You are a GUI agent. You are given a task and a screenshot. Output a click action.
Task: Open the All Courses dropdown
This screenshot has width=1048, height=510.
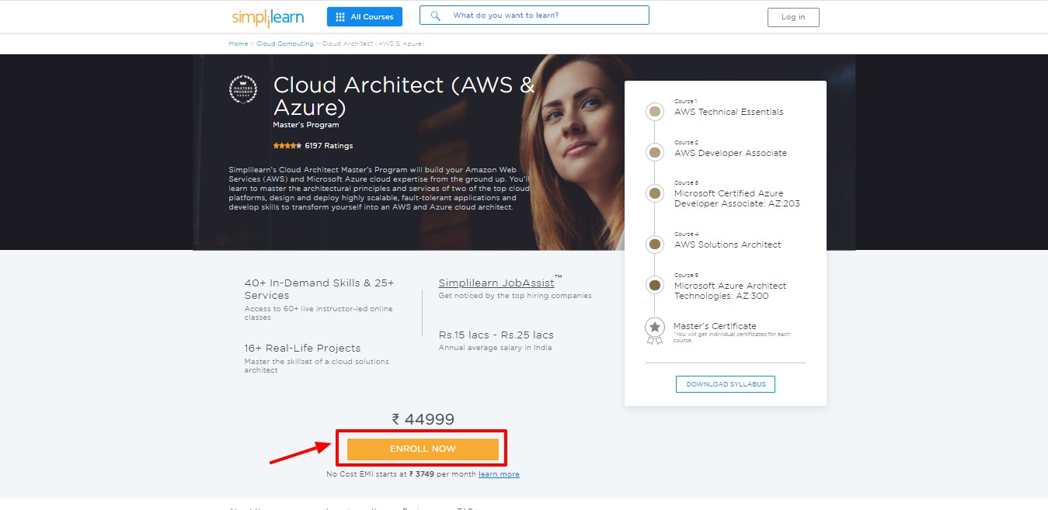(364, 16)
